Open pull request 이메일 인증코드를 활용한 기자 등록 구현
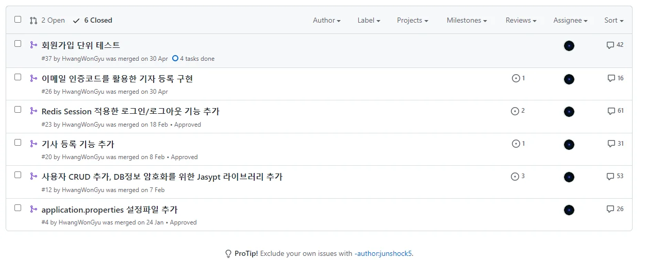The height and width of the screenshot is (260, 647). [x=117, y=78]
